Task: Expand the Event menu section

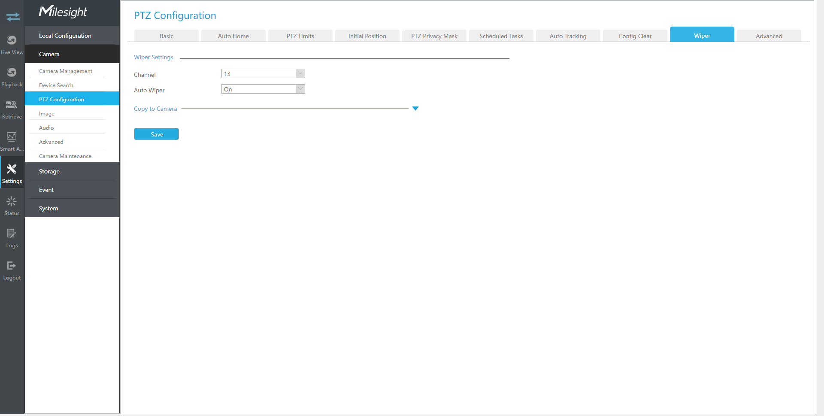Action: coord(72,190)
